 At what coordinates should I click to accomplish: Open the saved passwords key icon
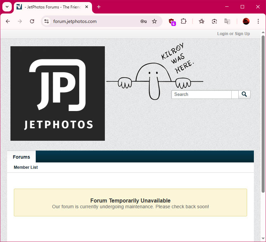[x=144, y=21]
